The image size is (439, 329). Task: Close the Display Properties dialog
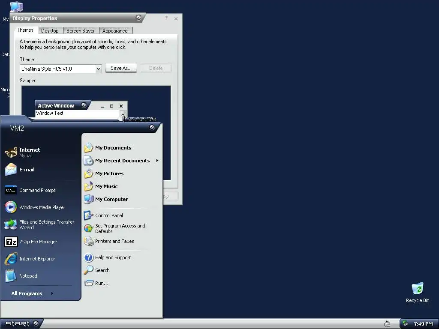point(176,19)
